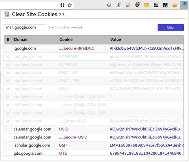Viewport: 189px width, 162px height.
Task: Click the orange 'R' extension icon
Action: 174,5
